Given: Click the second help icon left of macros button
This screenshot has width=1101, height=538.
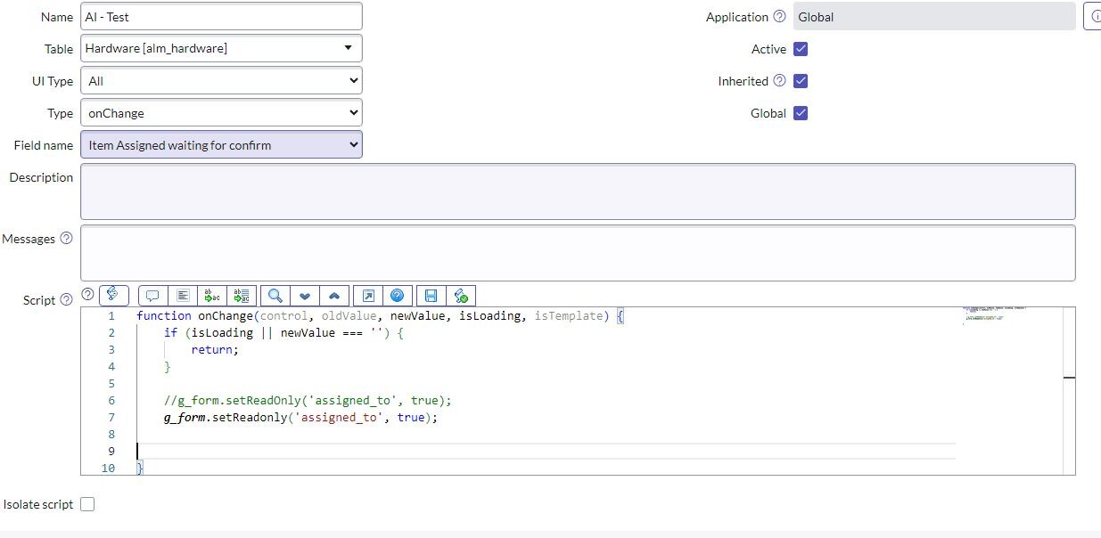Looking at the screenshot, I should [87, 294].
